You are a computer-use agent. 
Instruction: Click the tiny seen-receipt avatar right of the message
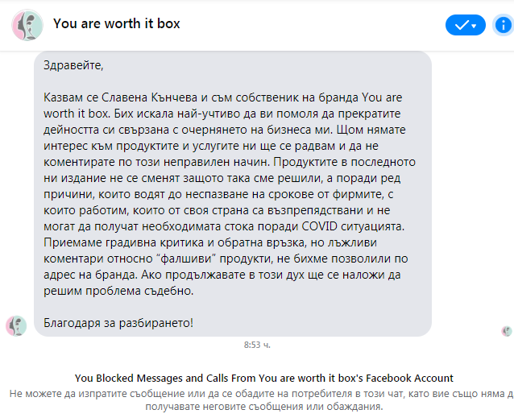point(507,331)
